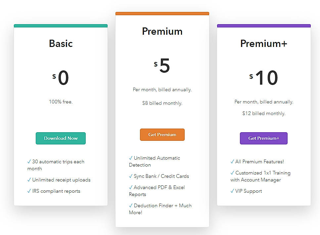320x235 pixels.
Task: Click the teal bar atop the Basic card
Action: coord(61,25)
